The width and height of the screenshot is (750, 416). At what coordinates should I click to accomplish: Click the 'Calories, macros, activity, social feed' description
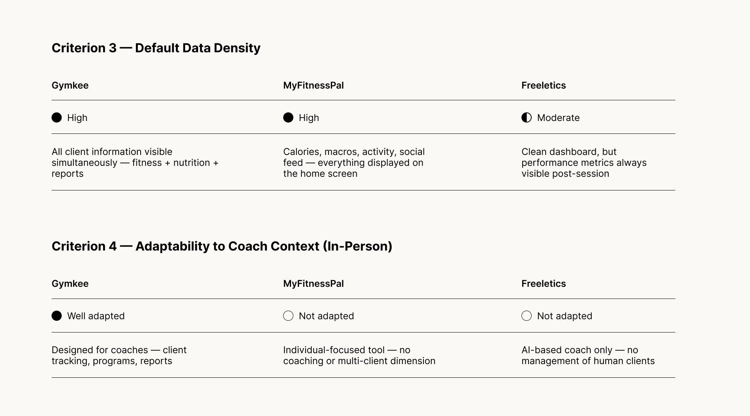click(354, 163)
